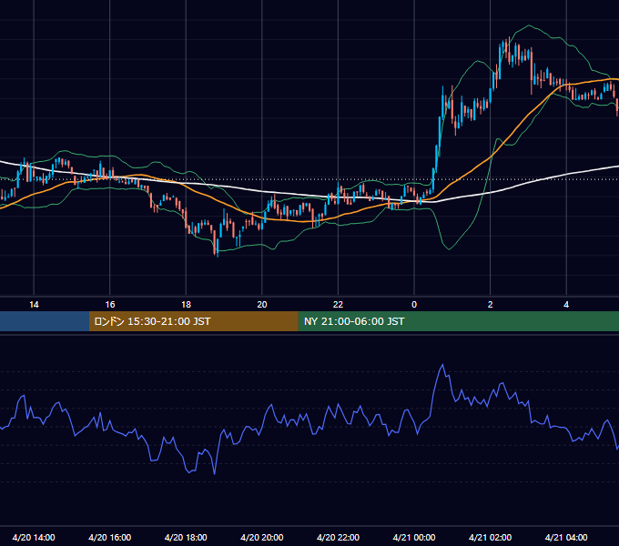Click the oscillator peak after 4/21 00:00

pyautogui.click(x=442, y=365)
